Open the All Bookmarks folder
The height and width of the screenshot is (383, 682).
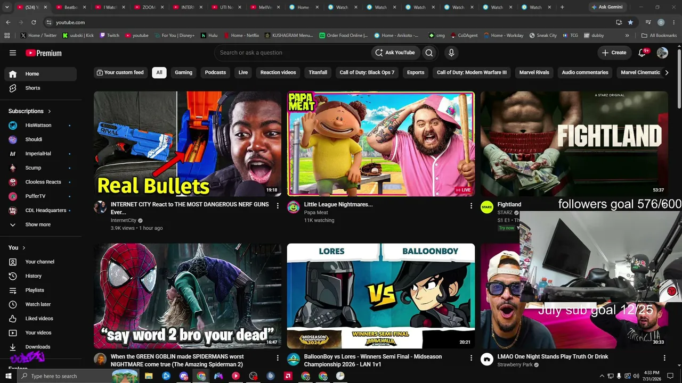coord(659,36)
